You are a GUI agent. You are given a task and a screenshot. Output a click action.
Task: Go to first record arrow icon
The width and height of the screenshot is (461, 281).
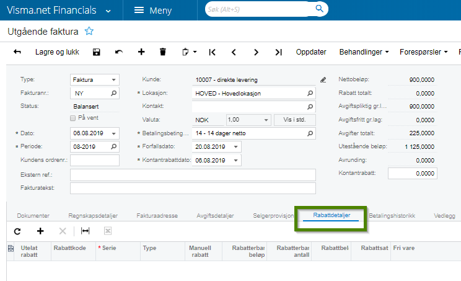[x=212, y=52]
